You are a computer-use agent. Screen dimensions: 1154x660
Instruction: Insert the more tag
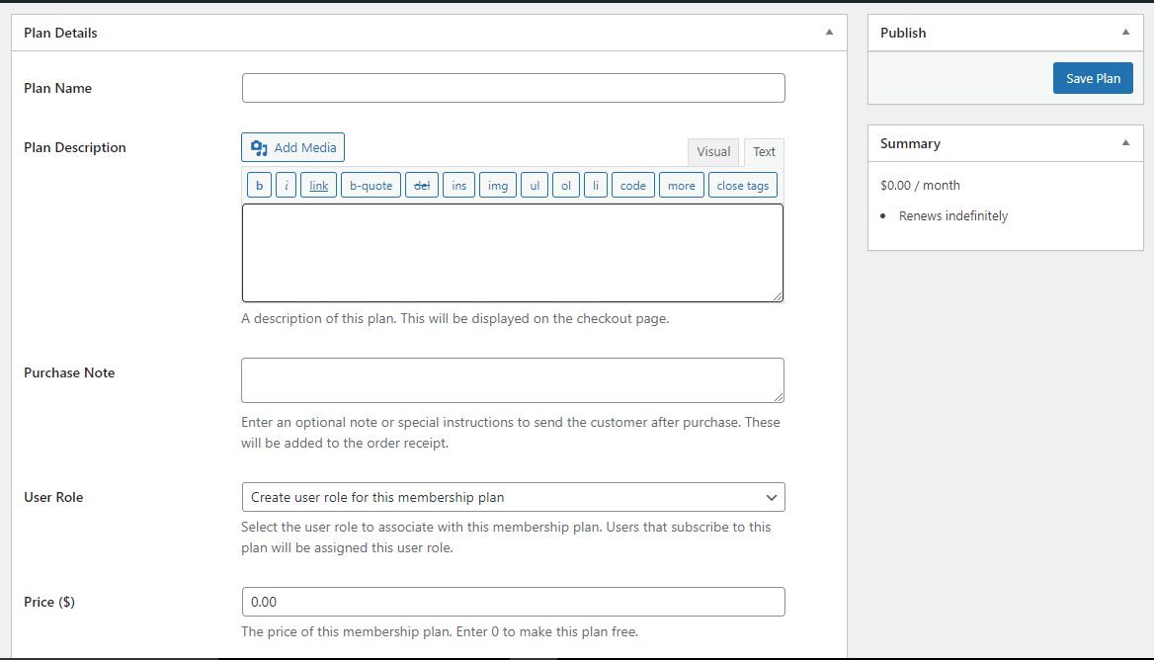coord(682,186)
